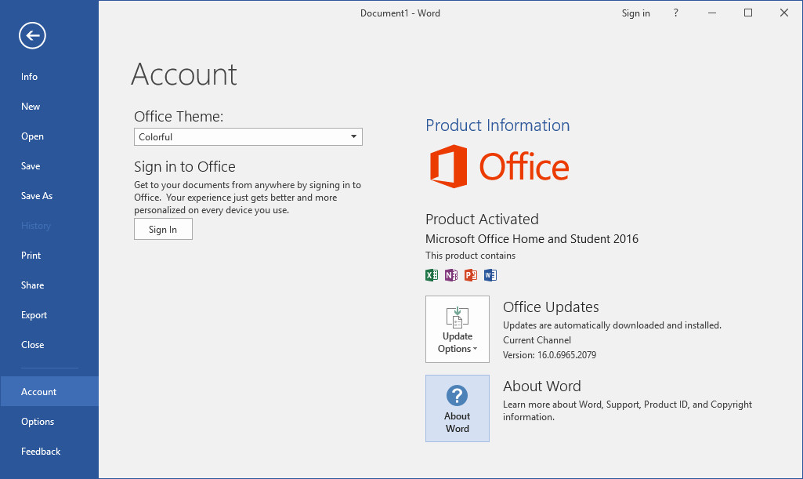Click the PowerPoint icon under product contains
This screenshot has height=479, width=803.
tap(471, 275)
